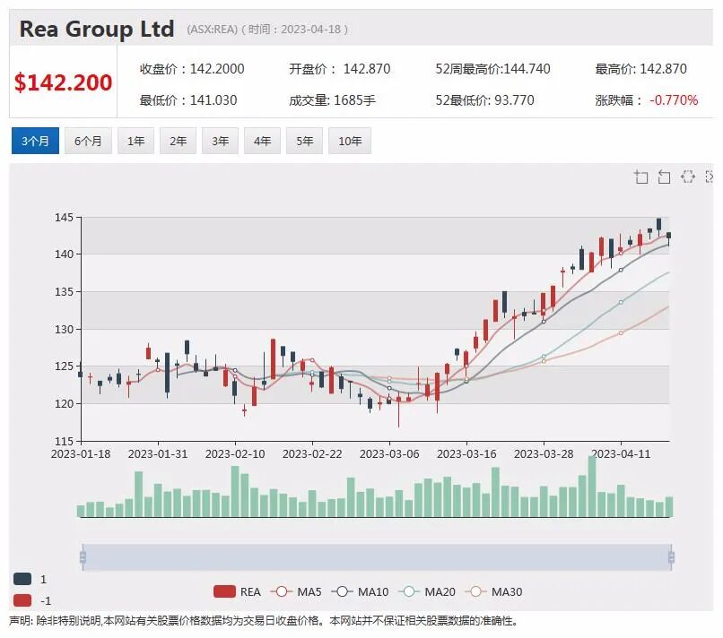This screenshot has width=723, height=638.
Task: Click the 52周最高价:144.740 value
Action: [492, 69]
